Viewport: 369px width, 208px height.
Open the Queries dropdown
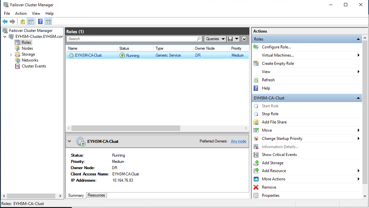click(215, 39)
